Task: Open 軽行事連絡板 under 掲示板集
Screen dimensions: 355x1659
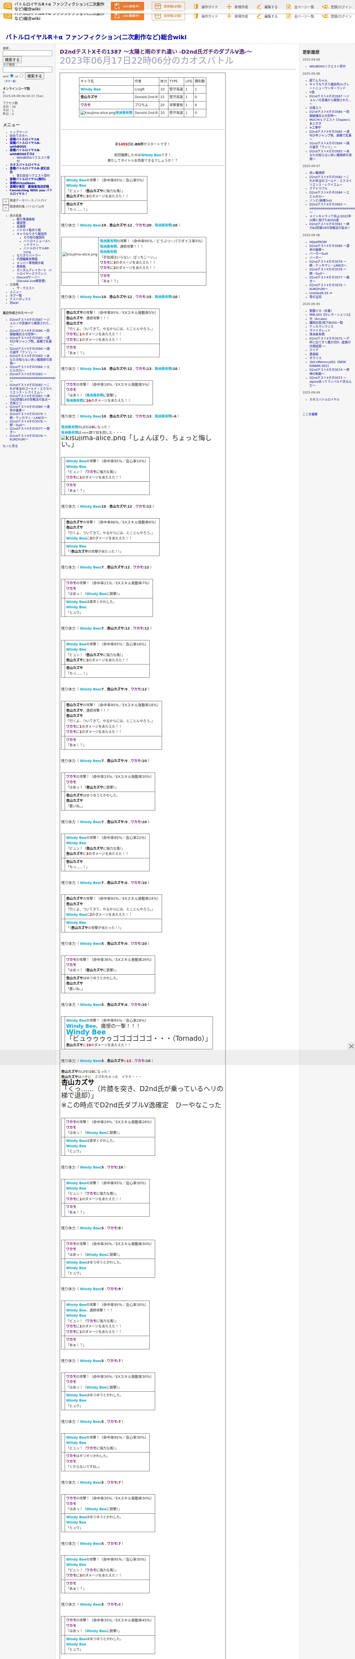Action: pyautogui.click(x=26, y=219)
